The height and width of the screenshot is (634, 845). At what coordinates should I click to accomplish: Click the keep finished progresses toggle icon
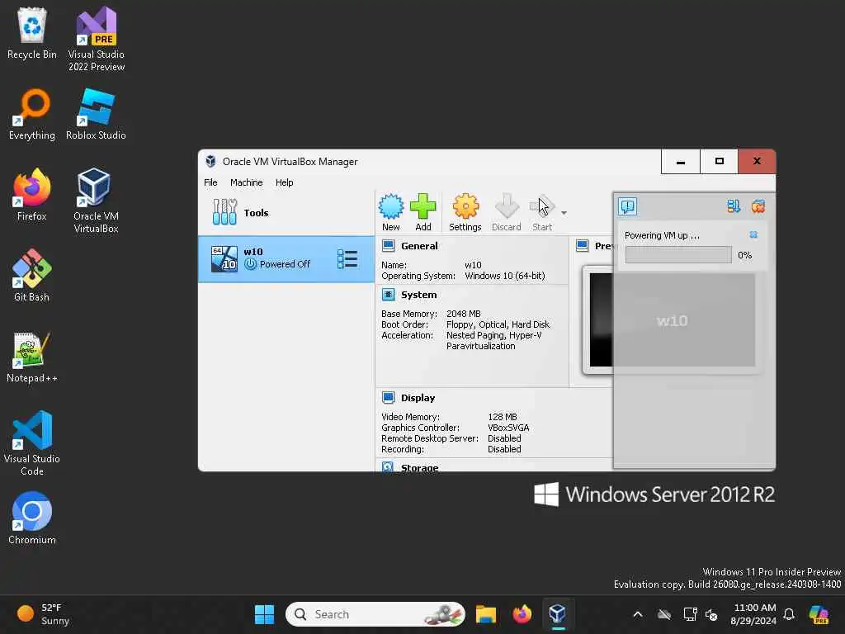click(x=734, y=206)
